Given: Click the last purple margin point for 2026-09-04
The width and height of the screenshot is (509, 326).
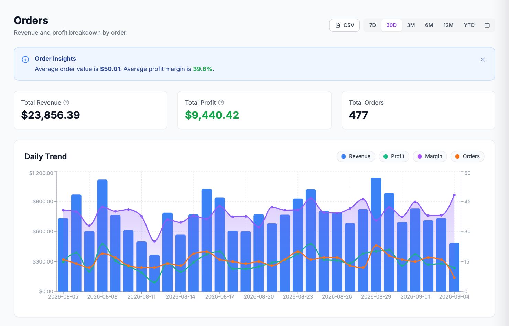Looking at the screenshot, I should point(454,195).
